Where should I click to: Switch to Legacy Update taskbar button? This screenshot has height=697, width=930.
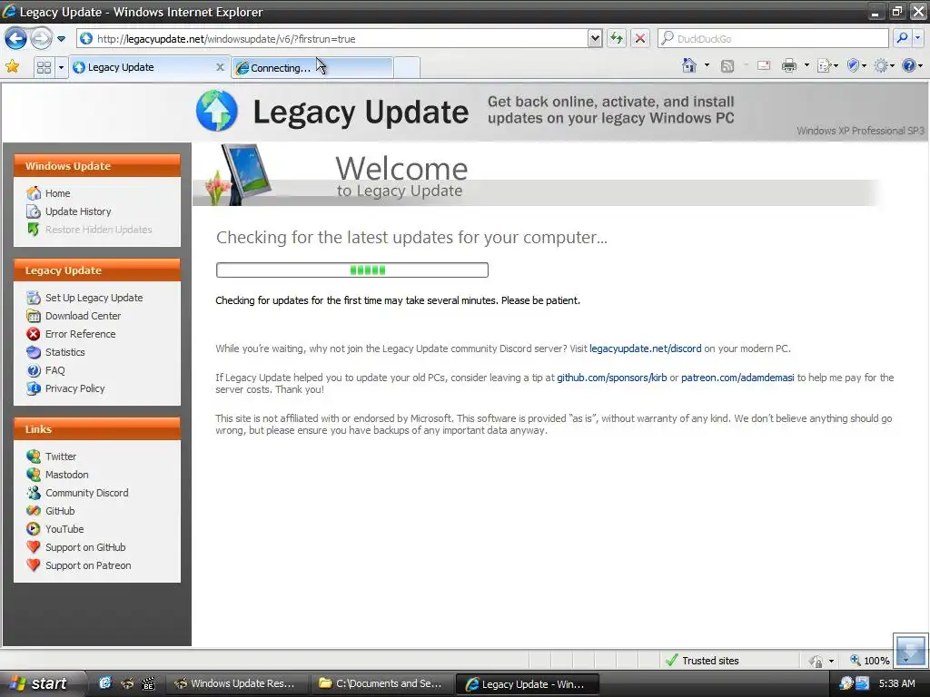click(527, 684)
